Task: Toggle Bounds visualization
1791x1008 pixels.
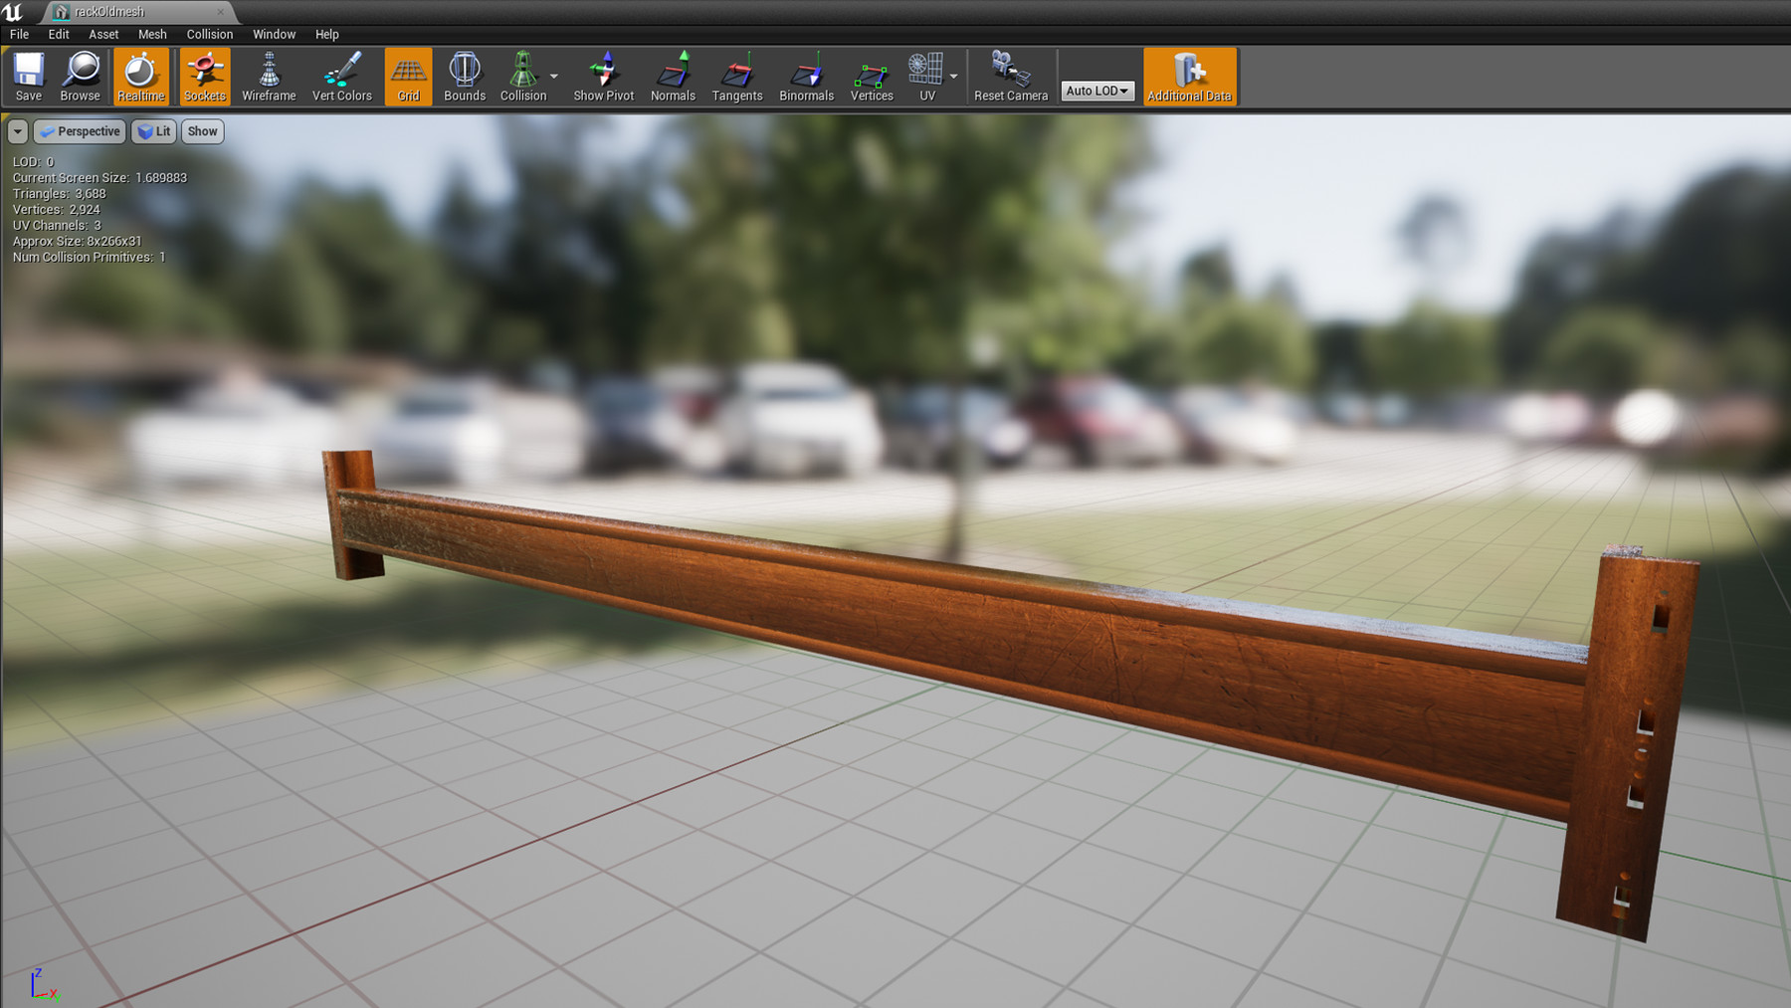Action: [x=464, y=75]
